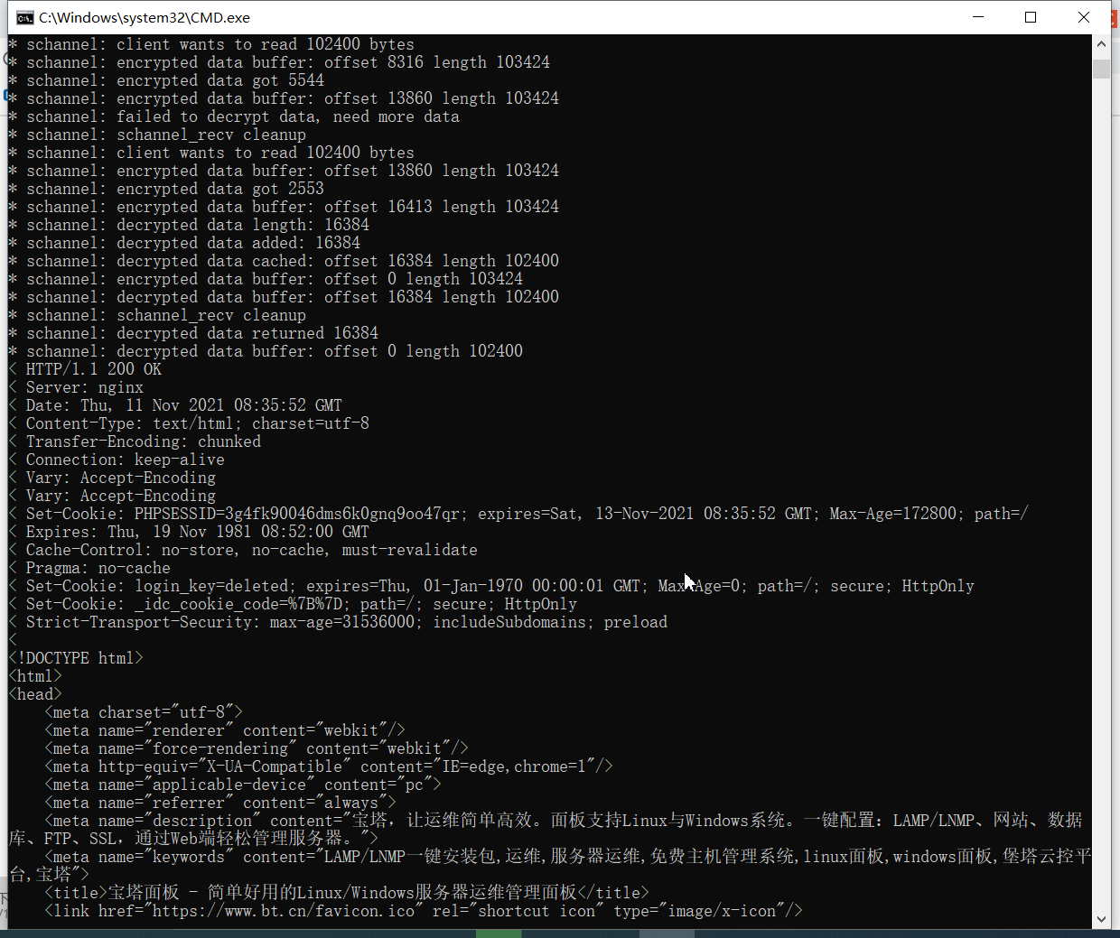Click the favicon.ico link href line
Image resolution: width=1120 pixels, height=938 pixels.
coord(424,911)
